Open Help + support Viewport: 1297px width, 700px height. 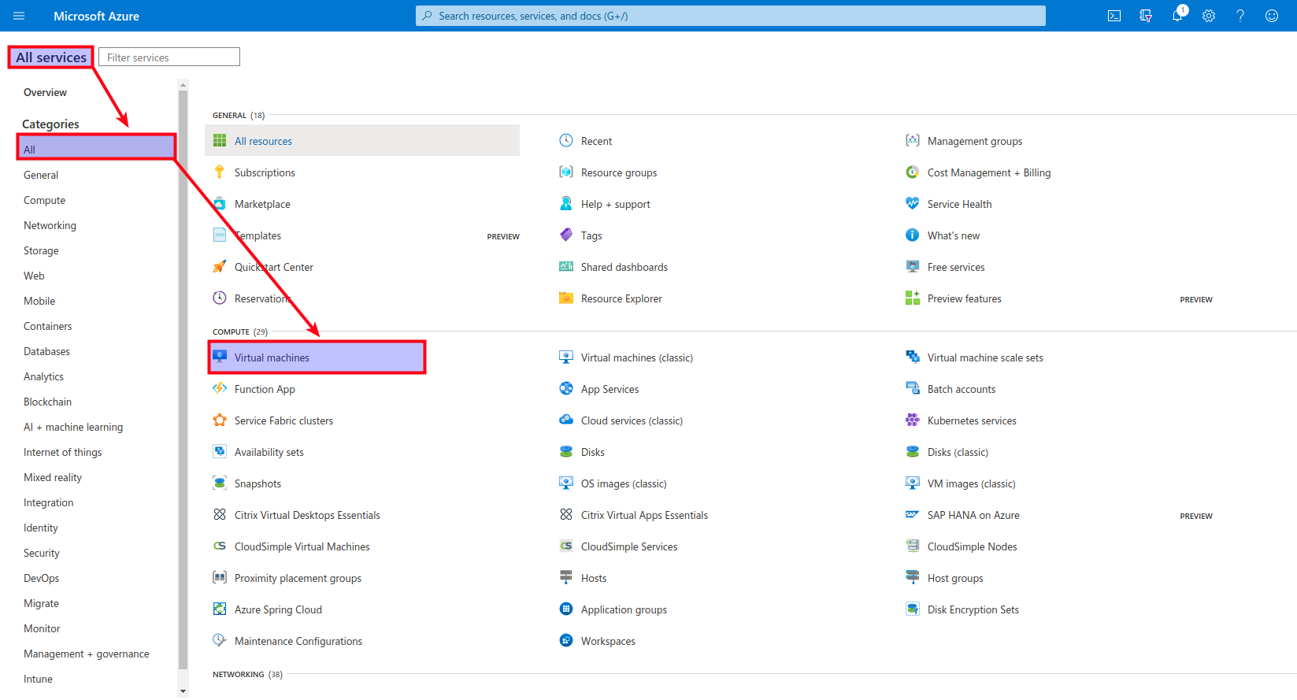pos(615,204)
